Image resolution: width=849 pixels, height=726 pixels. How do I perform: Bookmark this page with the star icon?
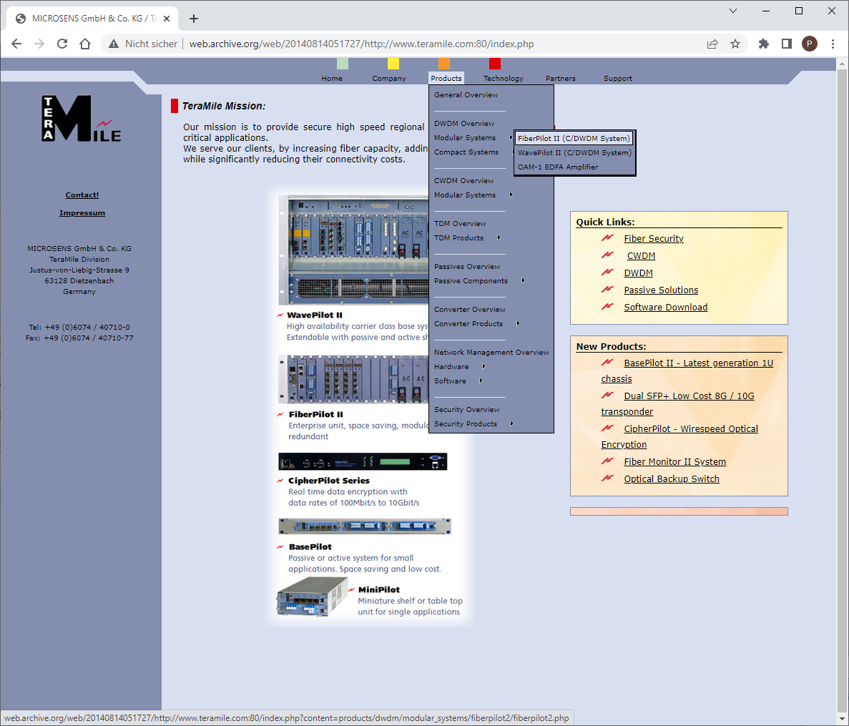click(x=735, y=44)
